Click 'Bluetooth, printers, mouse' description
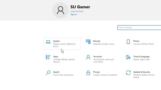161x90 pixels. coord(104,44)
